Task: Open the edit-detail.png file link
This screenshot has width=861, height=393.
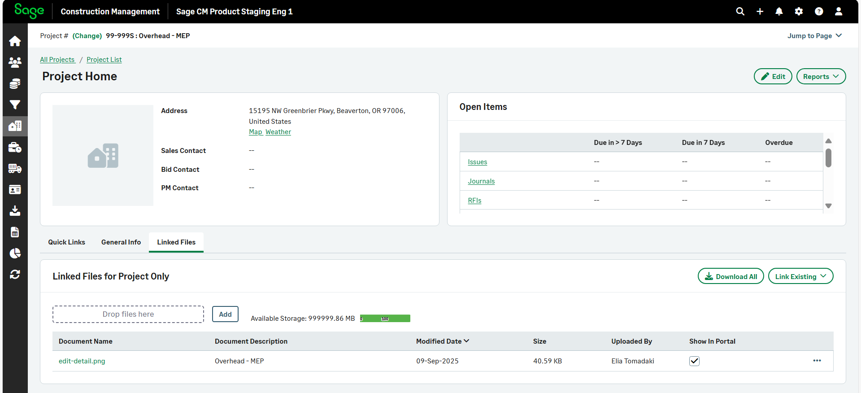Action: point(82,361)
